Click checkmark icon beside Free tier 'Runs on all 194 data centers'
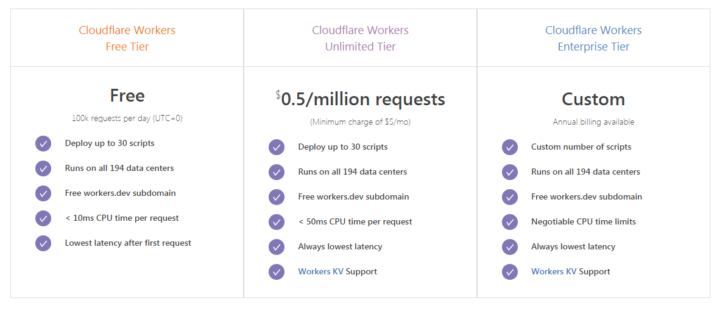 coord(43,168)
